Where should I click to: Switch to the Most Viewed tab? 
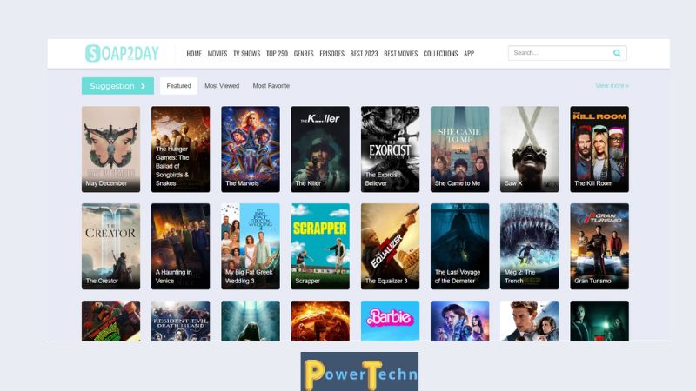click(222, 86)
